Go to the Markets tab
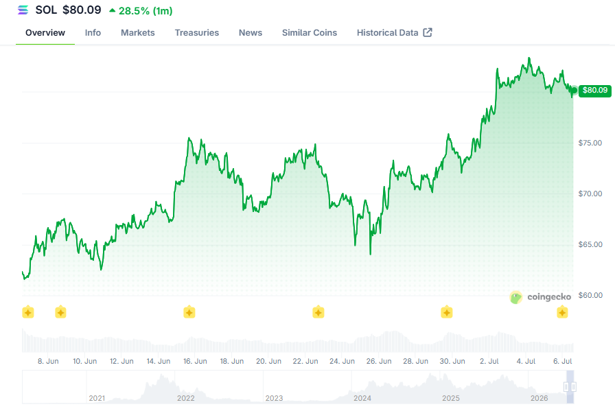The height and width of the screenshot is (409, 615). coord(138,32)
